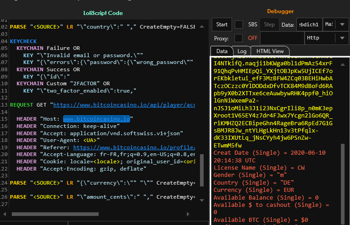Click the debugger output scroll up arrow

click(x=343, y=64)
